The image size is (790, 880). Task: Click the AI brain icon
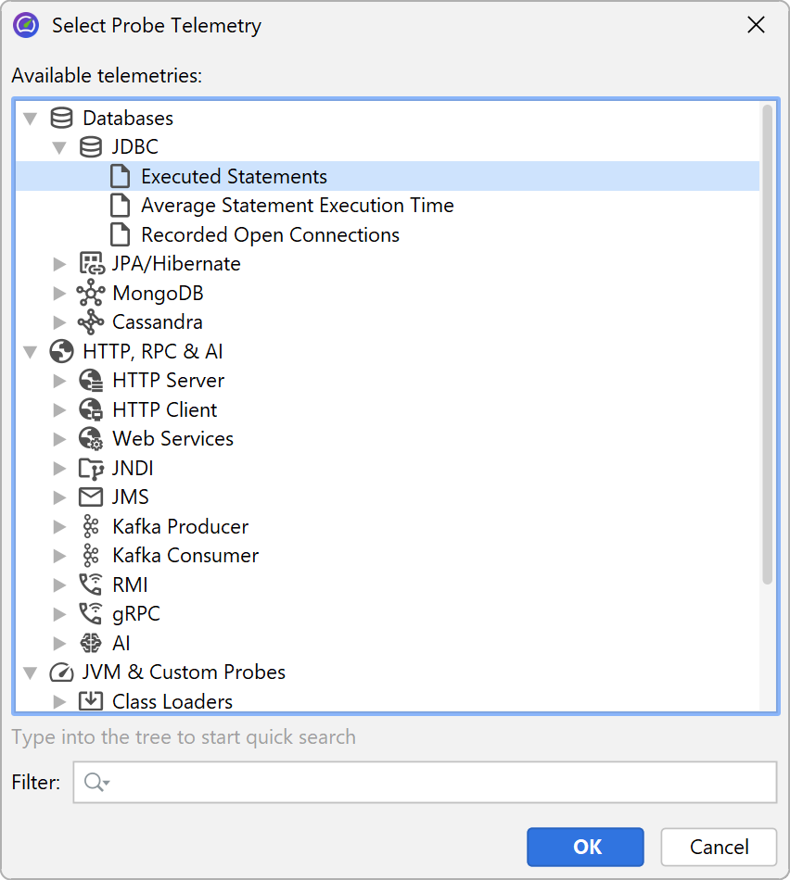[x=91, y=643]
